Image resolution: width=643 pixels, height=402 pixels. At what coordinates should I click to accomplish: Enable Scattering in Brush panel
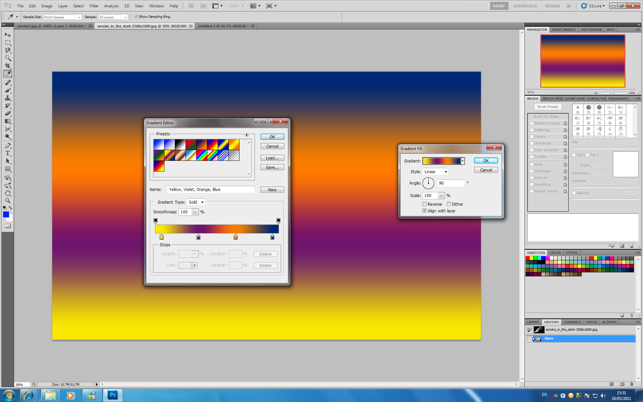(531, 130)
